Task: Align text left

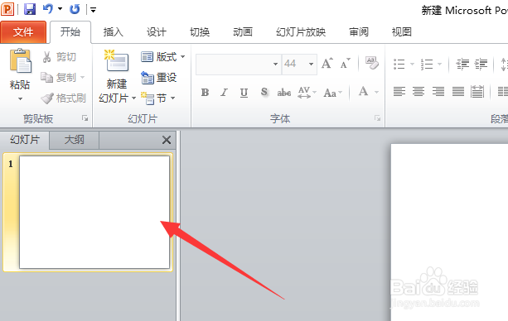Action: tap(399, 92)
